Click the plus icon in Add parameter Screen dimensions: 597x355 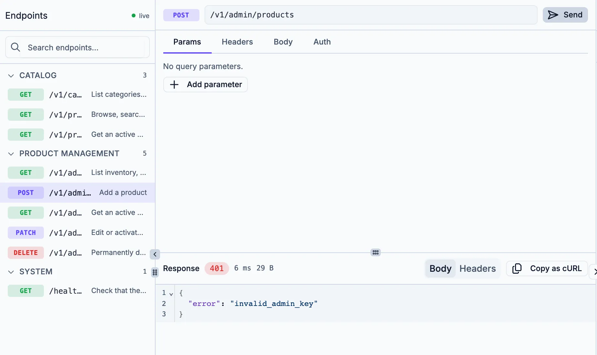(174, 85)
